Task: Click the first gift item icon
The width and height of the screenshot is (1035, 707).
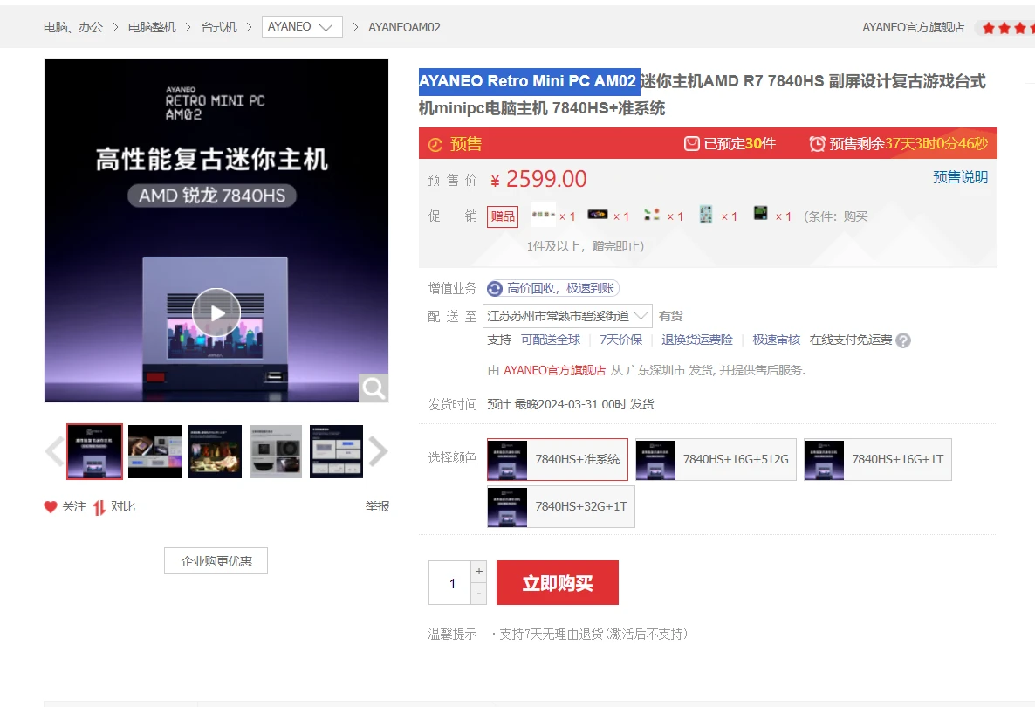Action: click(x=543, y=215)
